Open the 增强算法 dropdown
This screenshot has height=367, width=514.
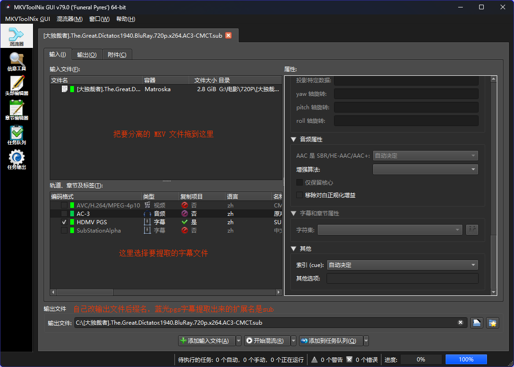pyautogui.click(x=426, y=169)
